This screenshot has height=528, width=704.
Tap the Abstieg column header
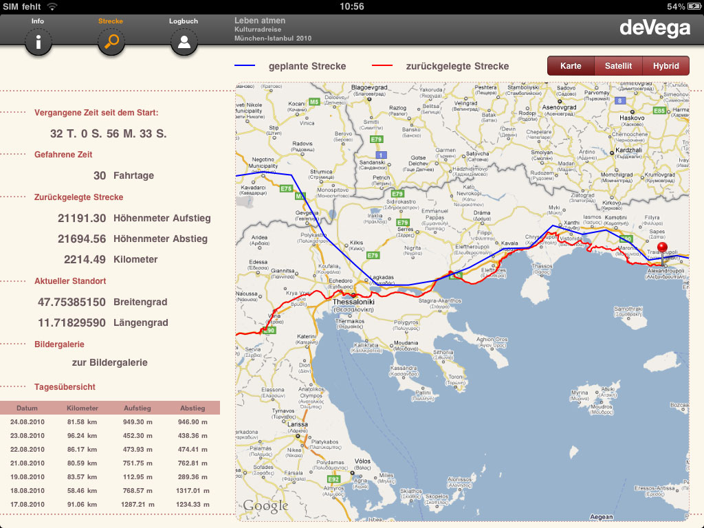tap(192, 408)
